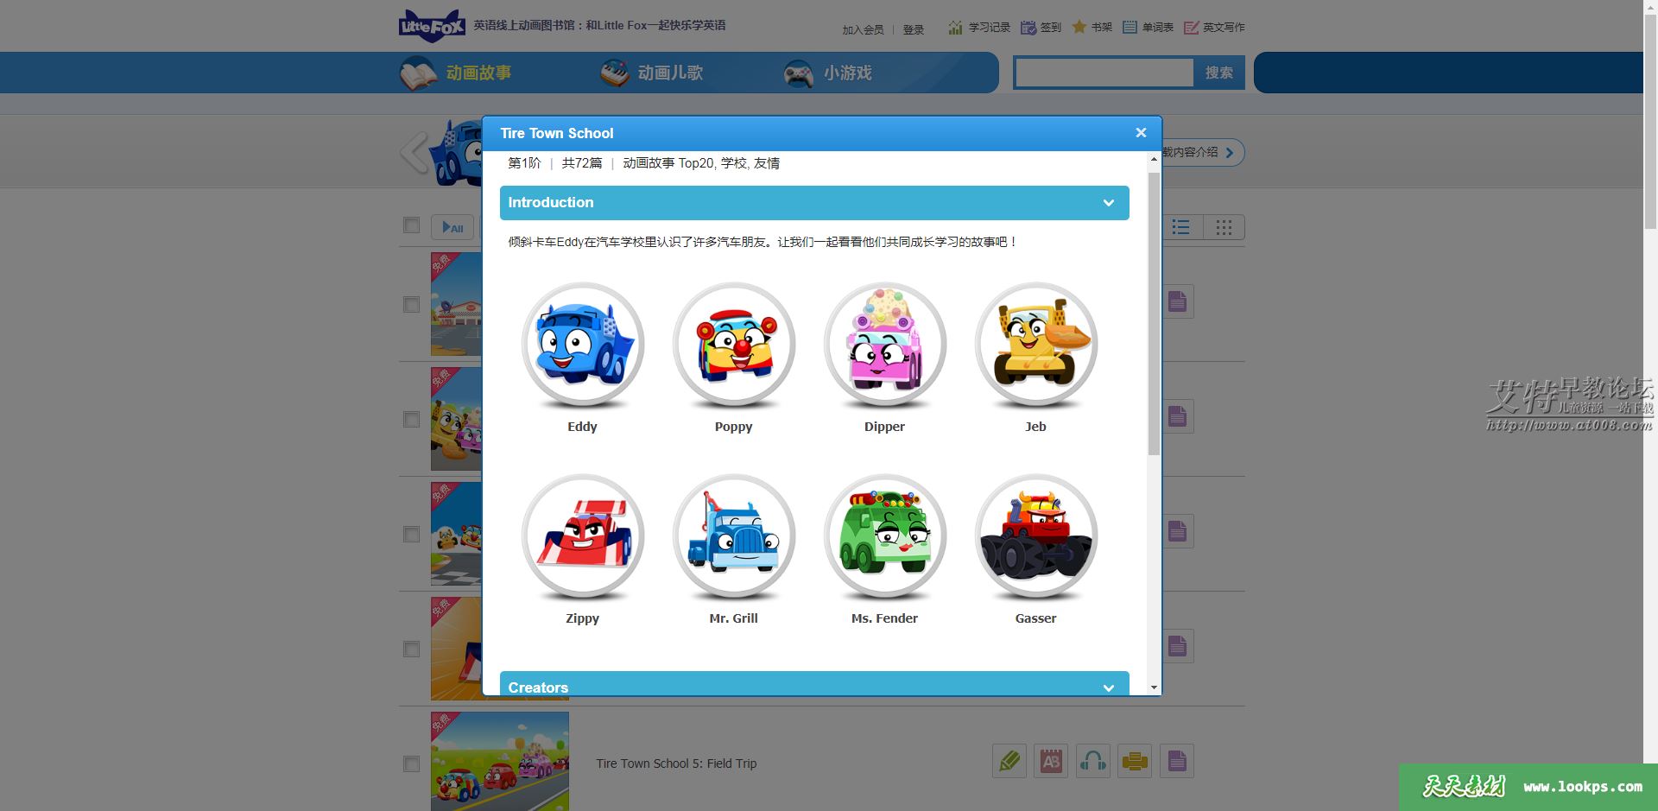Screen dimensions: 1658x811
Task: Click the headphones audio icon for Field Trip
Action: coord(1092,761)
